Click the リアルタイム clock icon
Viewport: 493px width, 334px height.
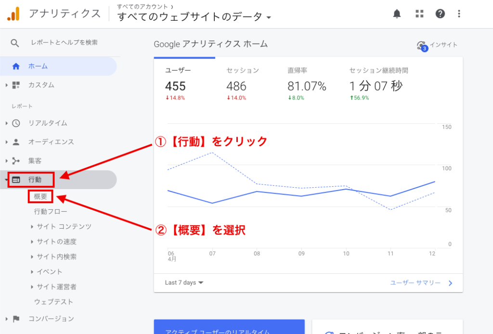tap(16, 123)
